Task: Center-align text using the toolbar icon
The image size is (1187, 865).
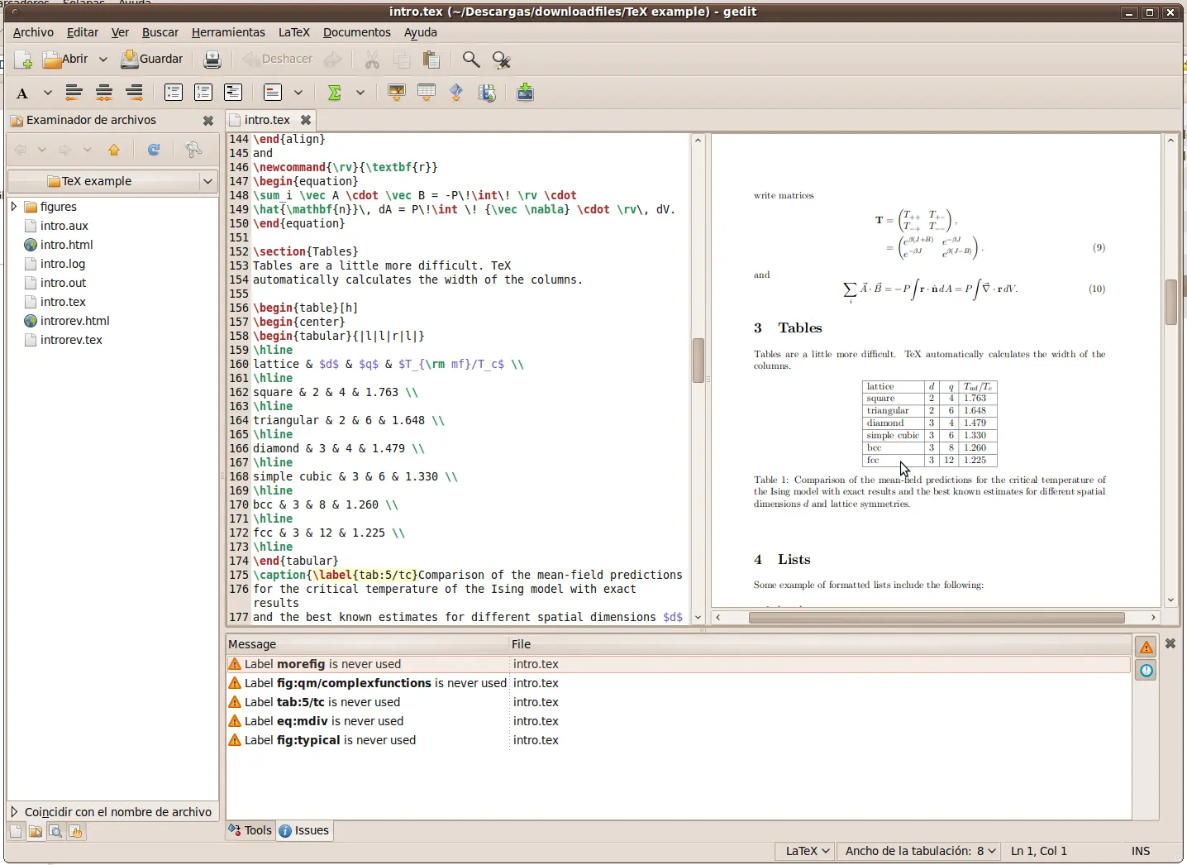Action: pos(104,93)
